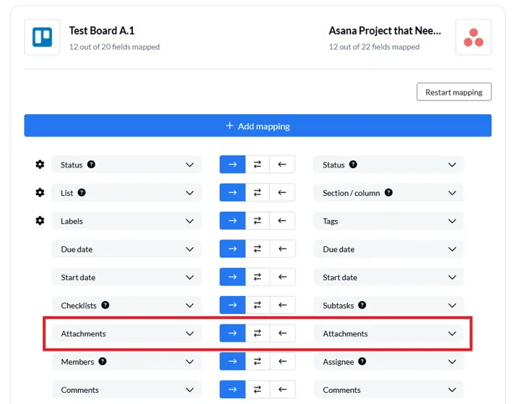Click the Add mapping button

pos(258,126)
